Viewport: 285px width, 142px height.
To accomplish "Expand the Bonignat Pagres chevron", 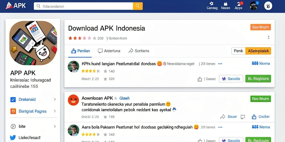I will point(55,111).
